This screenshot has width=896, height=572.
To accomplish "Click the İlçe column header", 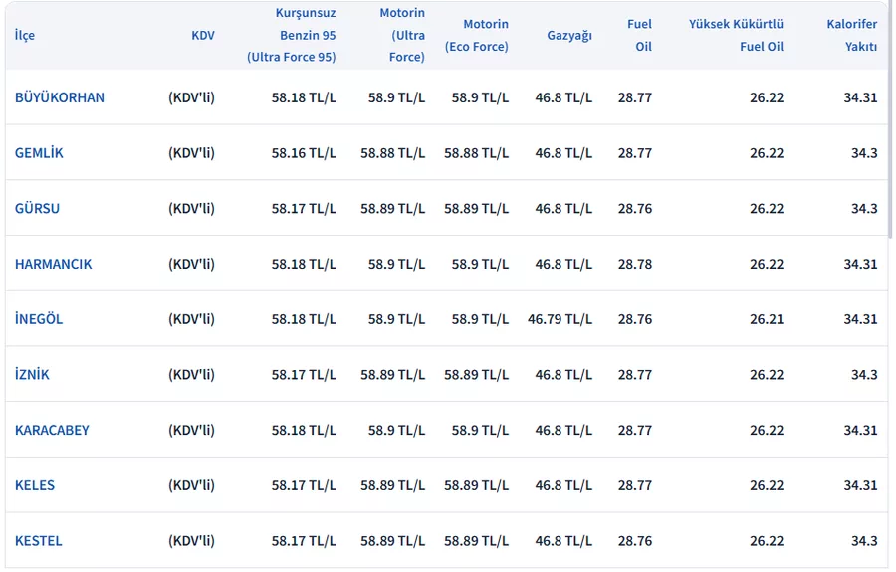I will [x=25, y=35].
